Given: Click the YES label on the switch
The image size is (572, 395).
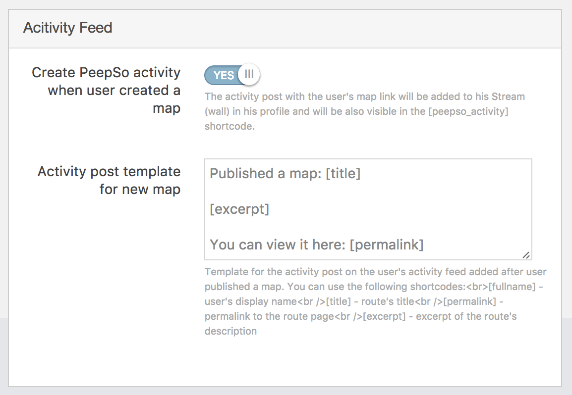Looking at the screenshot, I should 224,75.
